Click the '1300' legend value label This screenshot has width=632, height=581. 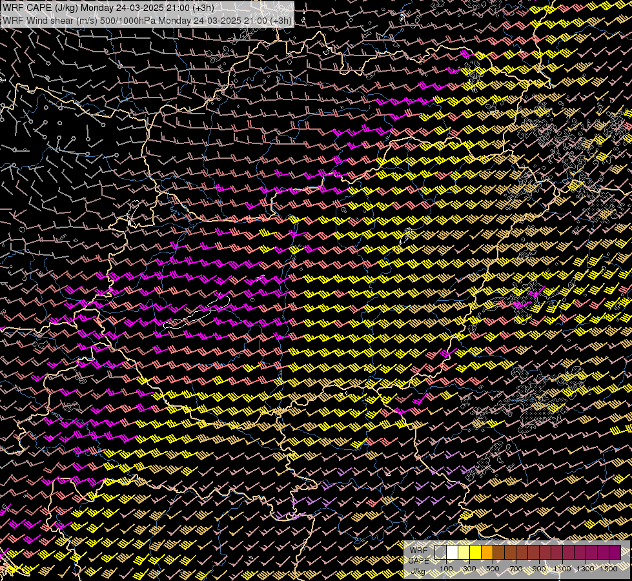(586, 569)
